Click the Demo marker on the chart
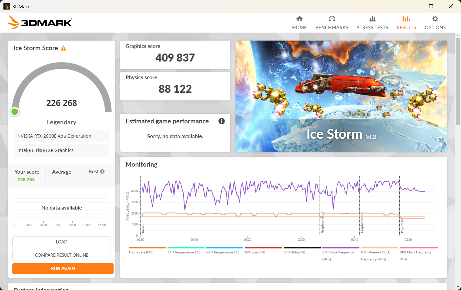 point(143,229)
